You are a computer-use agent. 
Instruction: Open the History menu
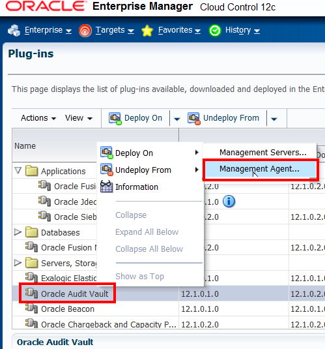(242, 30)
